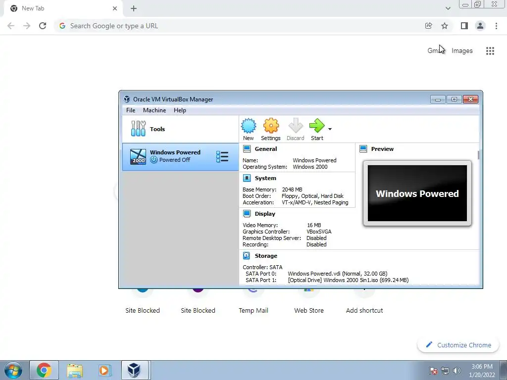Click the System section chip icon
The height and width of the screenshot is (380, 507).
[x=247, y=178]
